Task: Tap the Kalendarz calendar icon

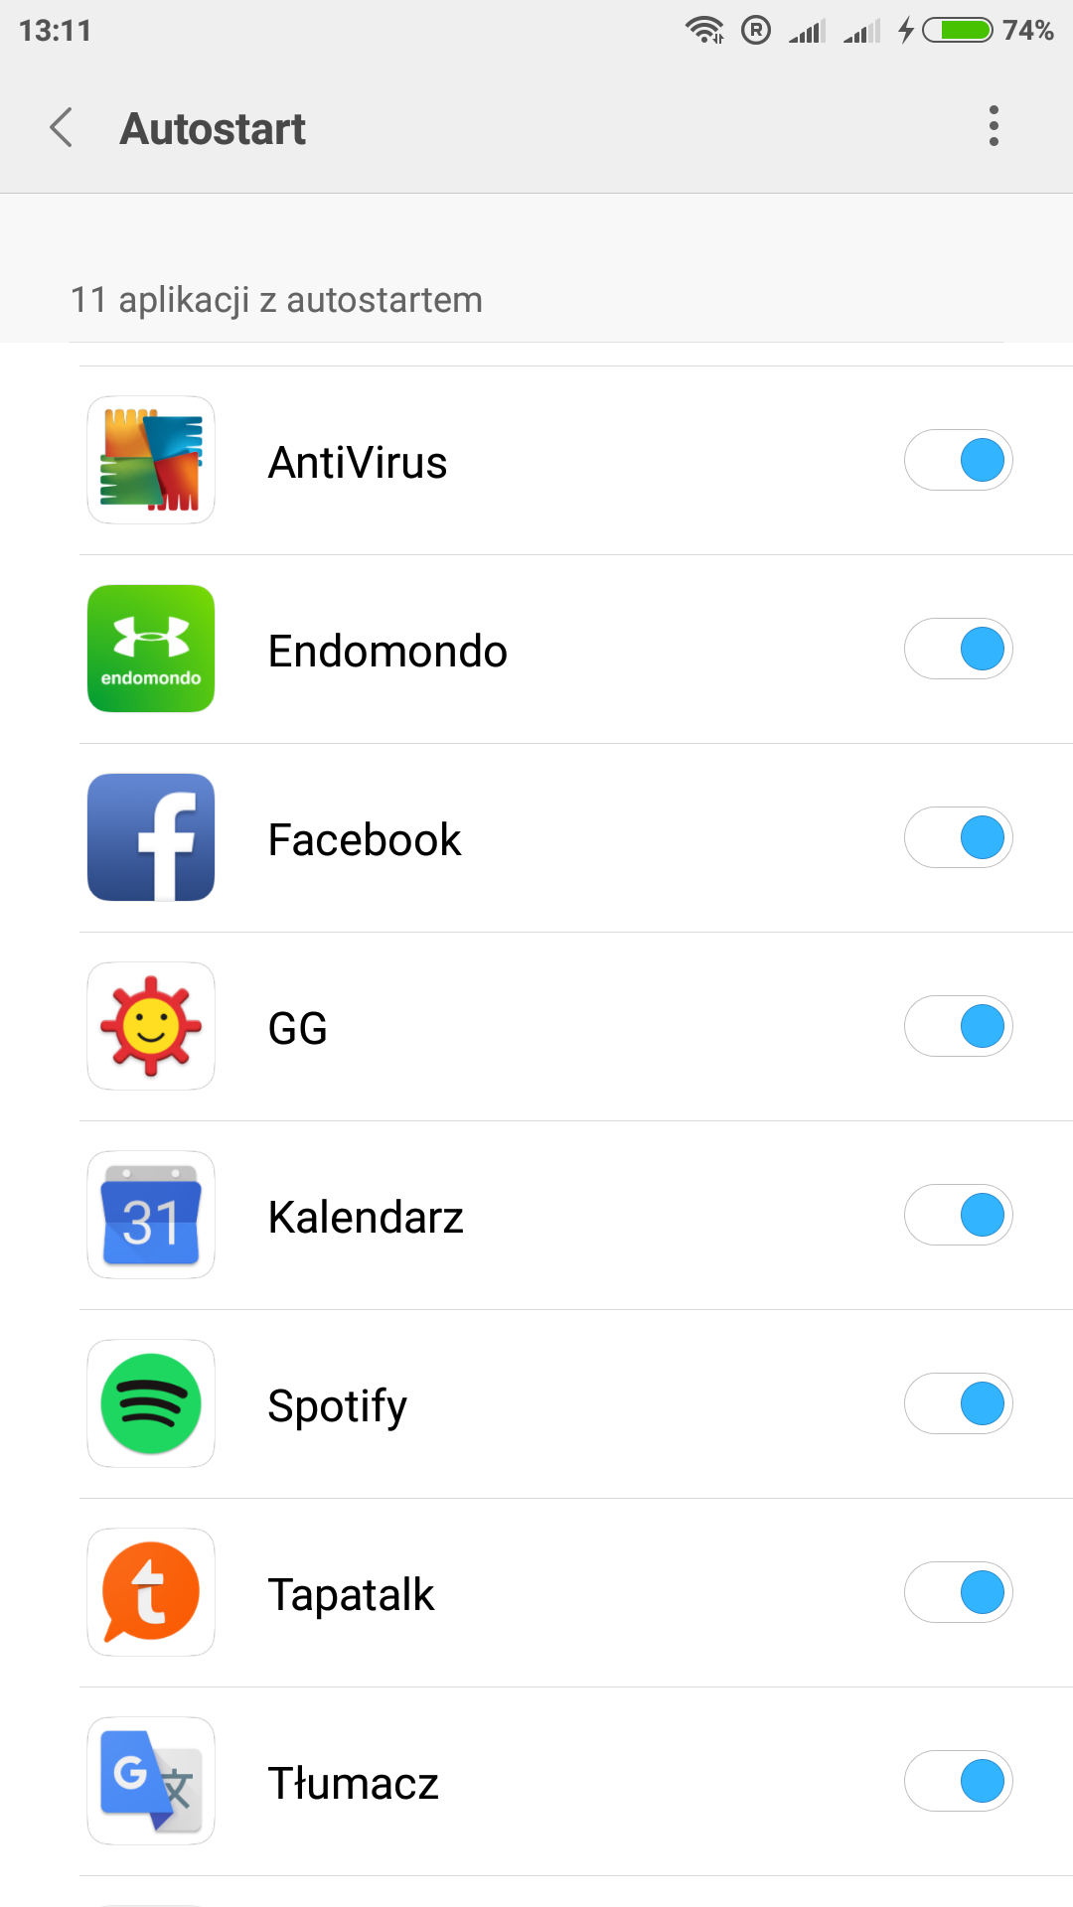Action: [151, 1215]
